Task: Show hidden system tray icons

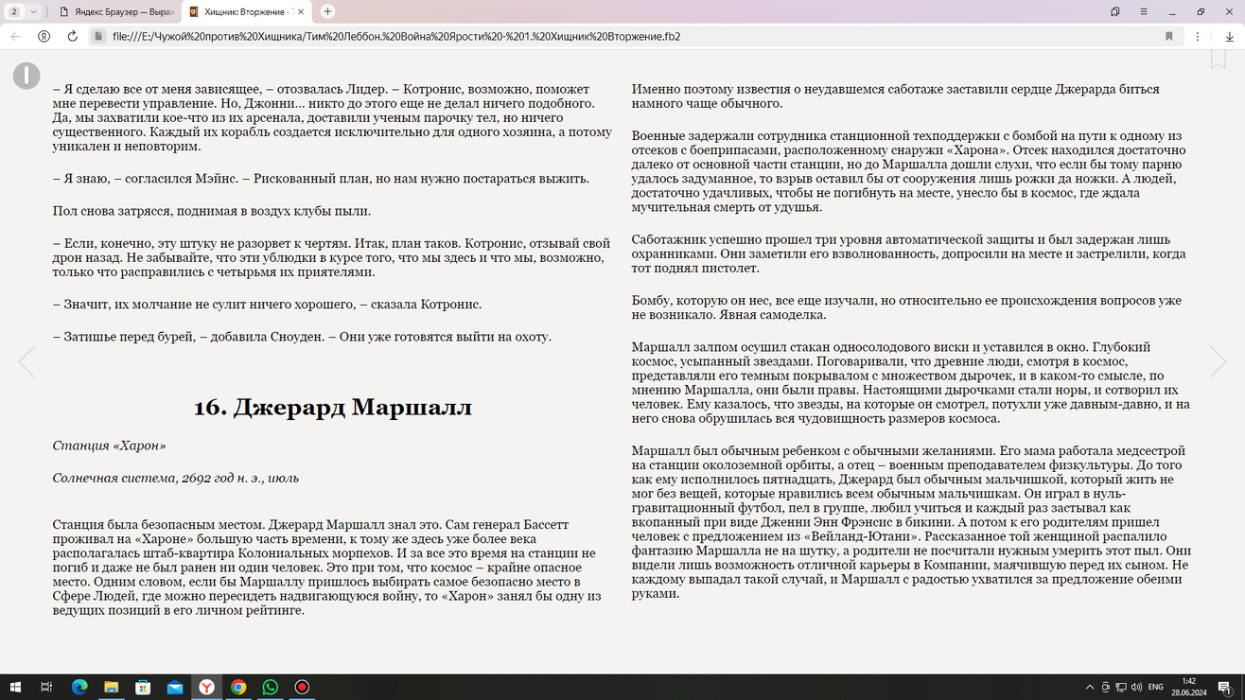Action: [1090, 688]
